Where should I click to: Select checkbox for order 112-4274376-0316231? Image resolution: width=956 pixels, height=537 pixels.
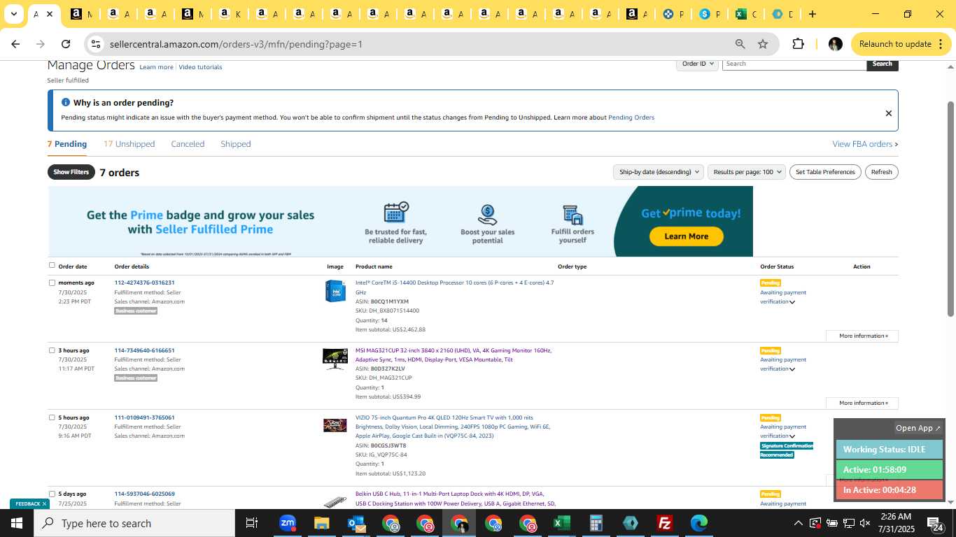52,282
